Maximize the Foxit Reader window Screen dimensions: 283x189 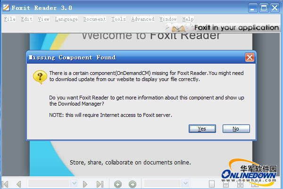pos(264,8)
